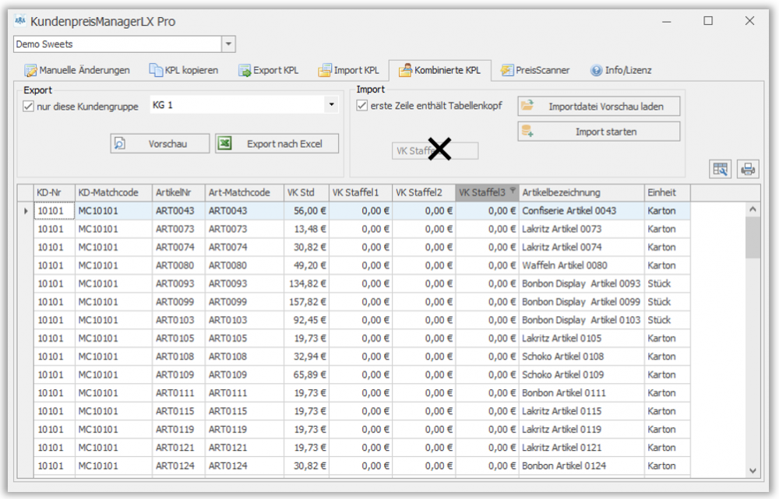This screenshot has height=499, width=779.
Task: Select 'Bonbon Artikel 0124' cell
Action: [581, 466]
